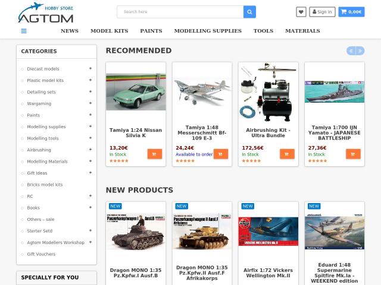Click the Sign in button

[322, 12]
